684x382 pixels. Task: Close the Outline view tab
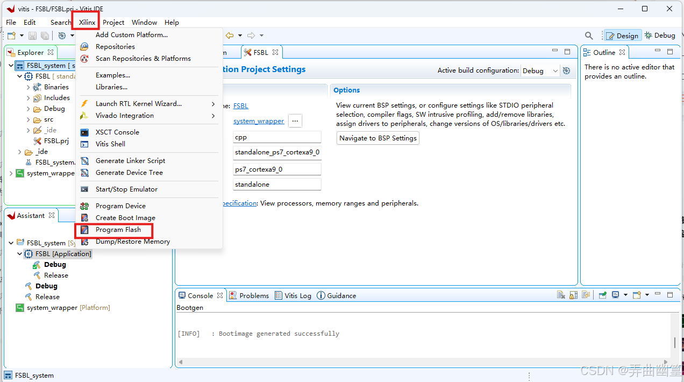622,52
